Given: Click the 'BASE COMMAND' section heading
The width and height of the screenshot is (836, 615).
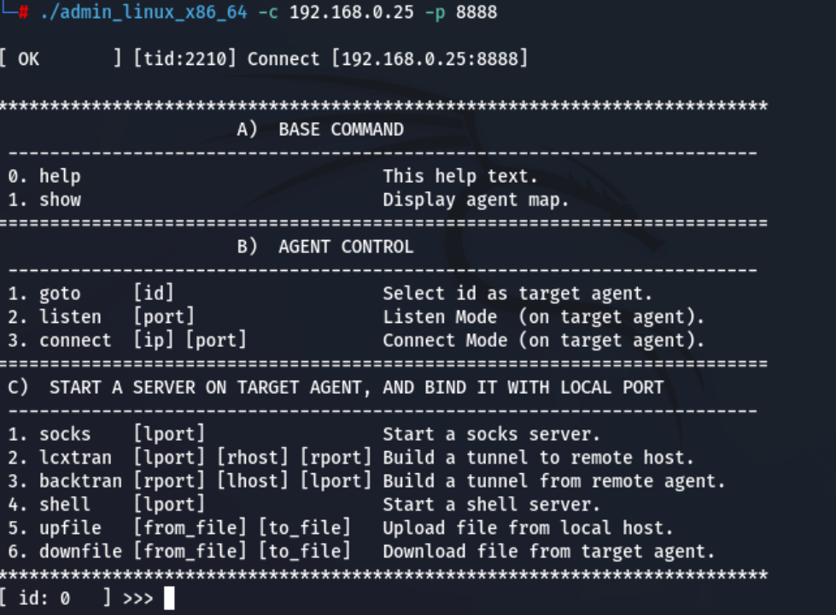Looking at the screenshot, I should click(342, 130).
